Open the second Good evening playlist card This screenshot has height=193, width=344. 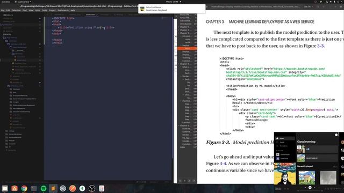(317, 158)
